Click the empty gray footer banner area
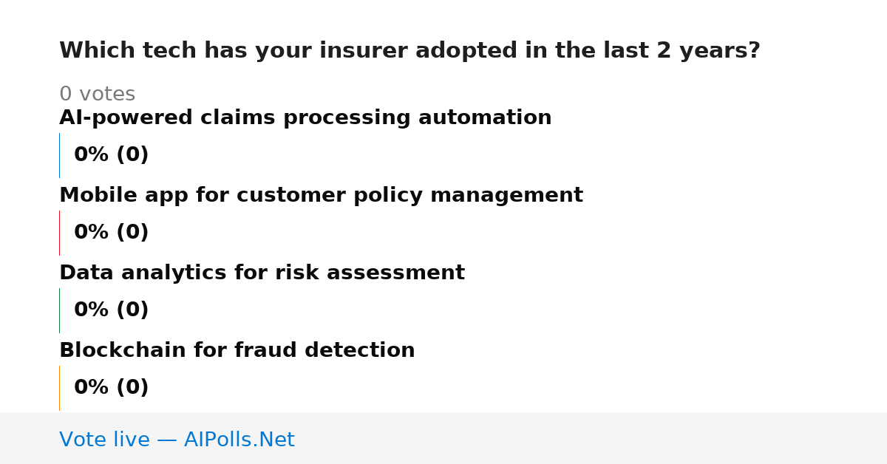 pos(591,438)
